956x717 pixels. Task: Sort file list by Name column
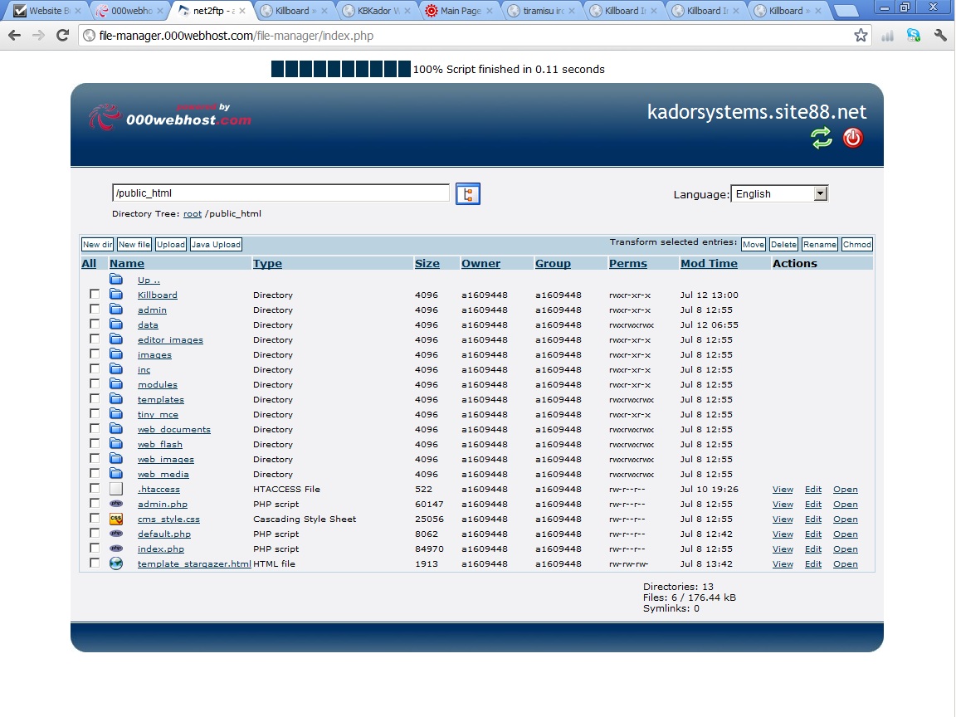click(x=127, y=263)
